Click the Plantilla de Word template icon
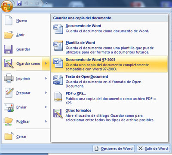The height and width of the screenshot is (155, 172). click(58, 46)
